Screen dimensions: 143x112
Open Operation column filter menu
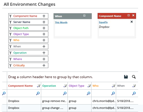click(x=65, y=86)
